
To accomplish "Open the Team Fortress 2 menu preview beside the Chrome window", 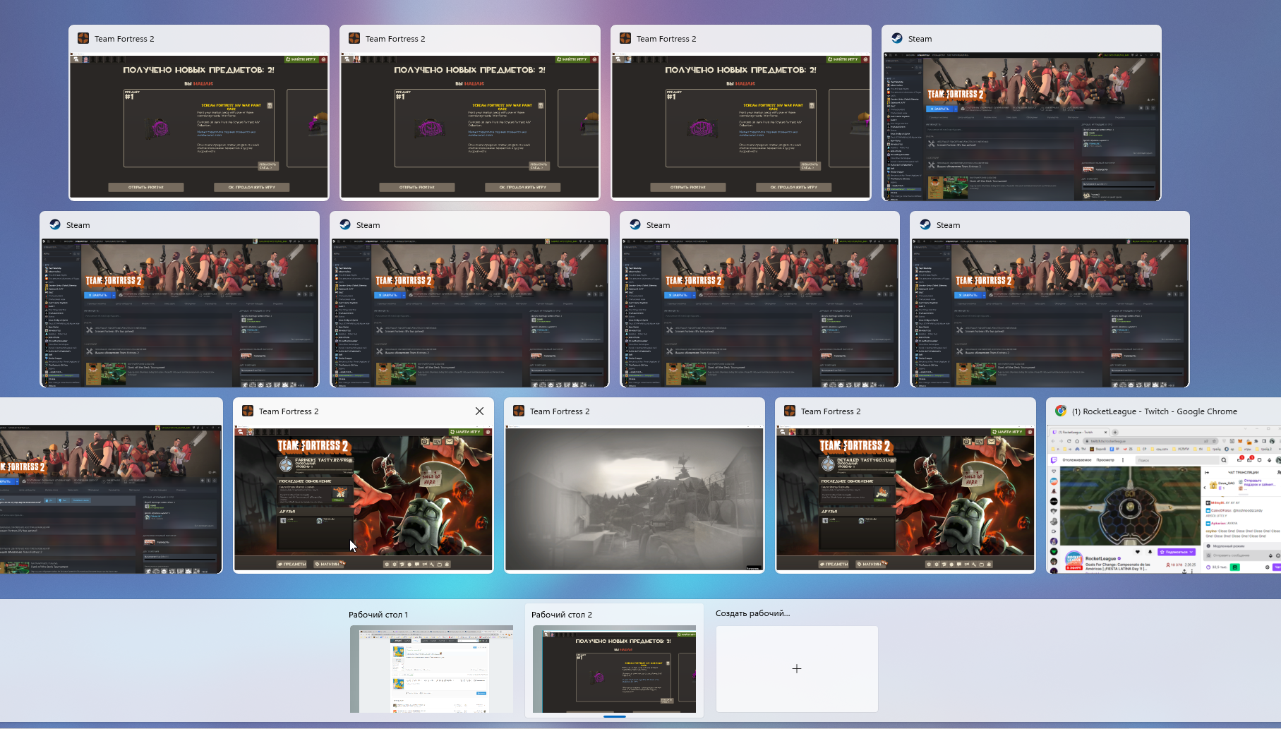I will click(906, 498).
